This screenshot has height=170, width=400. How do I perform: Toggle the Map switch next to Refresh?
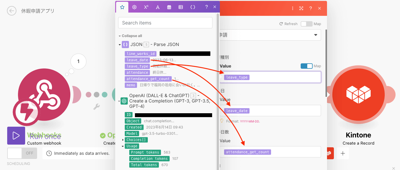pos(306,24)
